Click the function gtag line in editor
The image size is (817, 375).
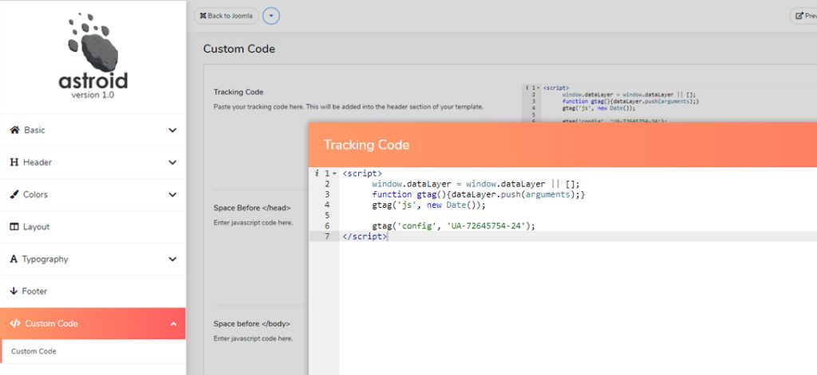point(479,194)
